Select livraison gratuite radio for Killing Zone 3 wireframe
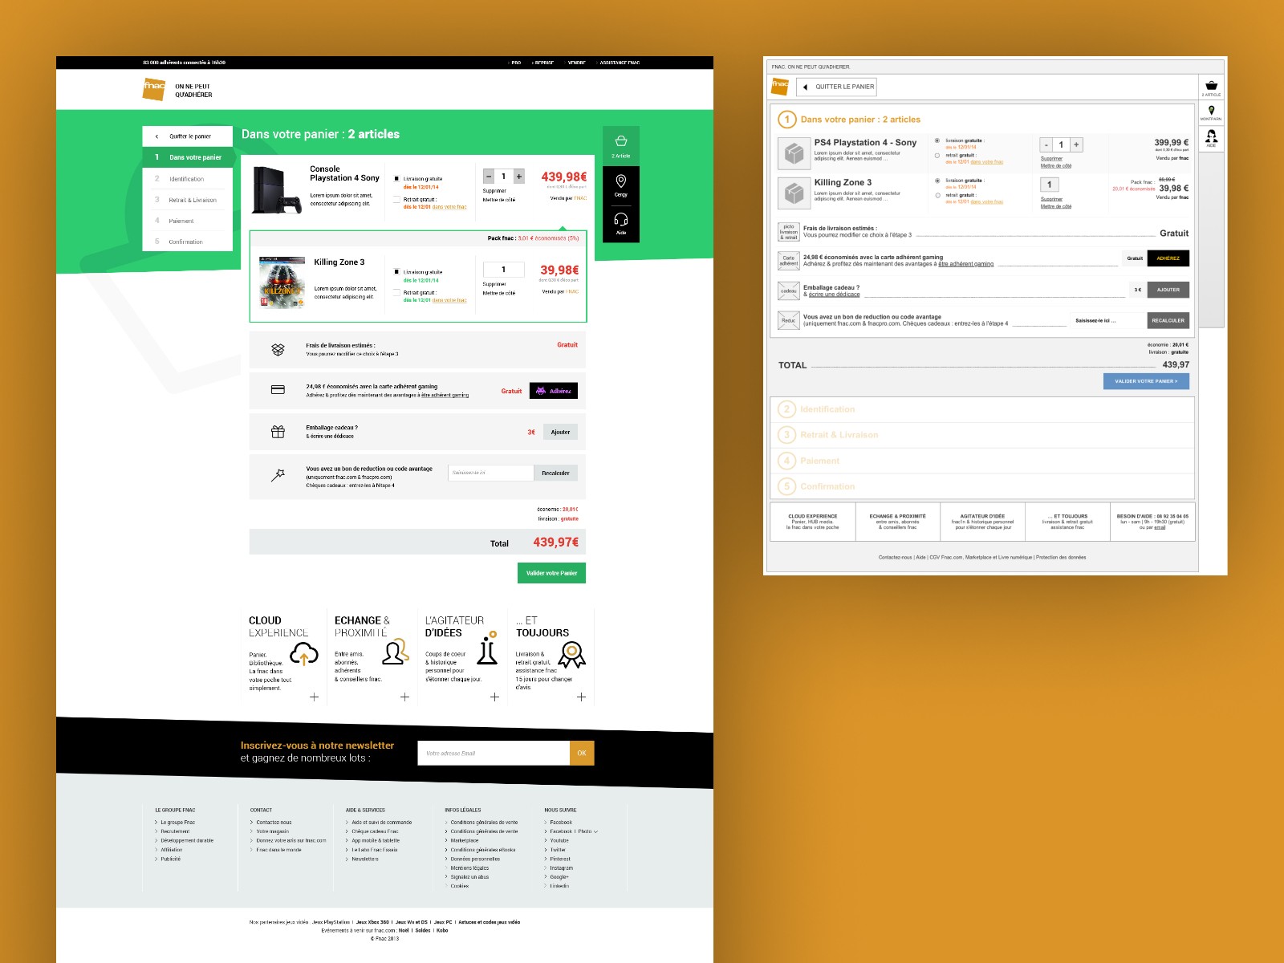The height and width of the screenshot is (963, 1284). click(937, 181)
